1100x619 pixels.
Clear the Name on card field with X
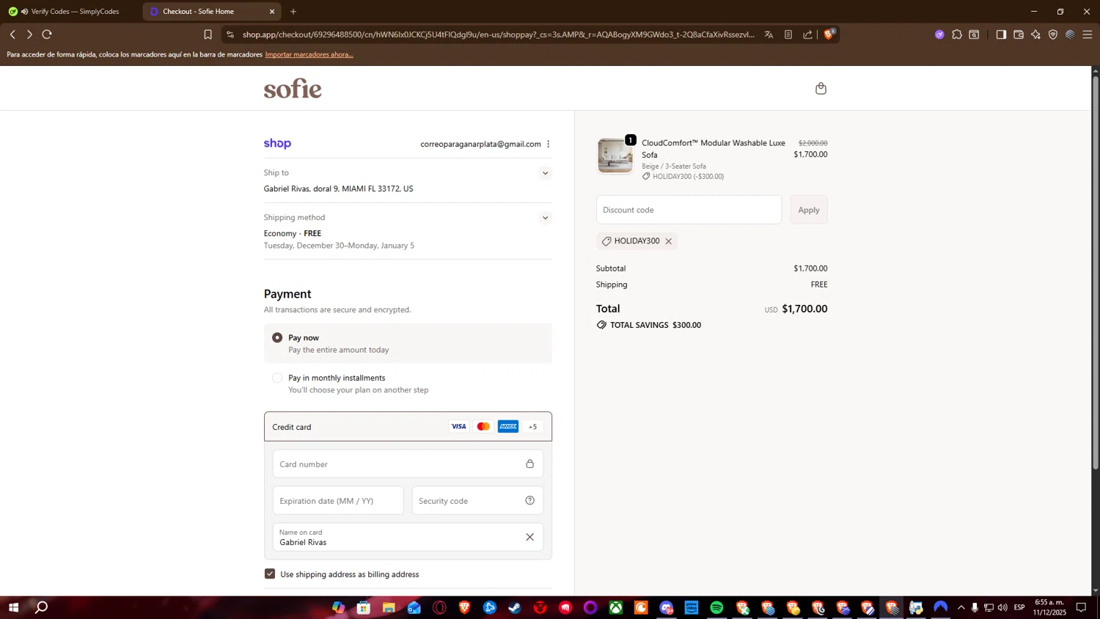(529, 538)
